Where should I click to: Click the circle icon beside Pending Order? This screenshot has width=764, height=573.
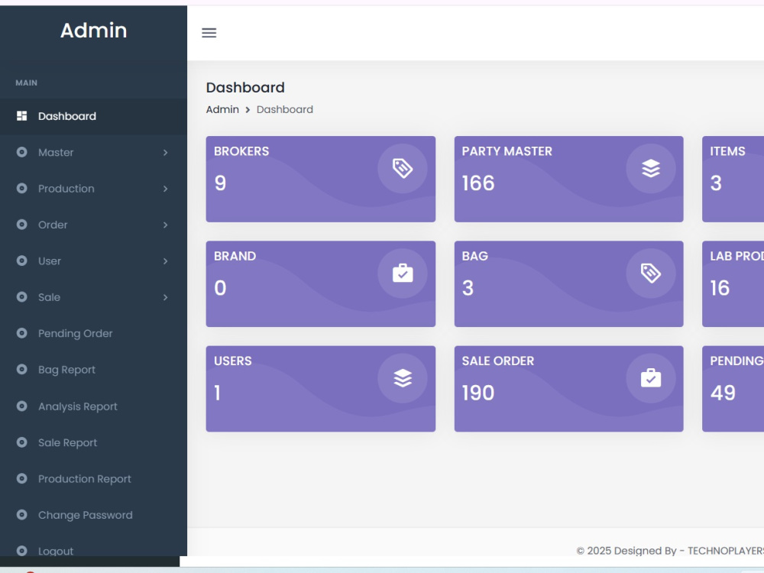coord(22,333)
